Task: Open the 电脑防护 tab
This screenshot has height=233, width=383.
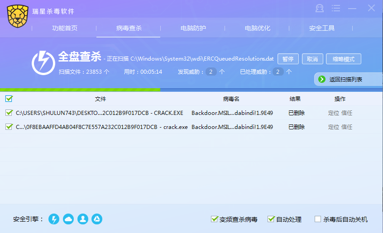Action: (193, 29)
